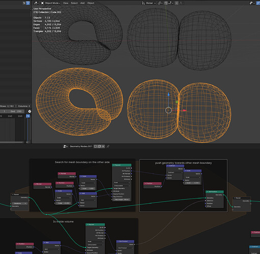Screen dimensions: 260x254
Task: Open the Add menu in the viewport header
Action: 83,3
